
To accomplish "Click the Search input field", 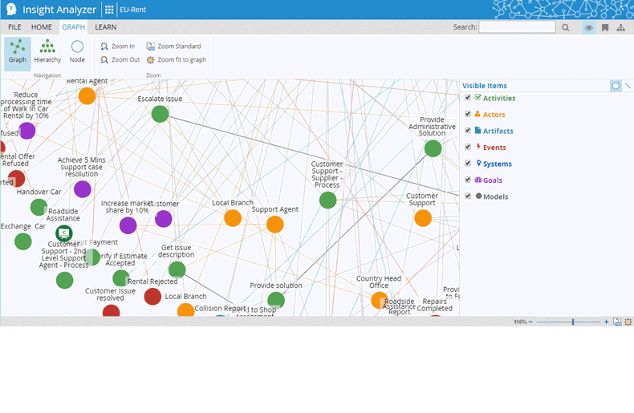I will [516, 27].
